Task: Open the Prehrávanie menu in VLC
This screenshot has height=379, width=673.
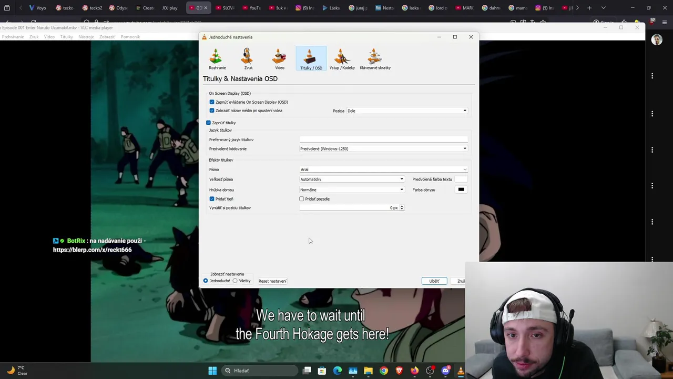Action: [13, 37]
